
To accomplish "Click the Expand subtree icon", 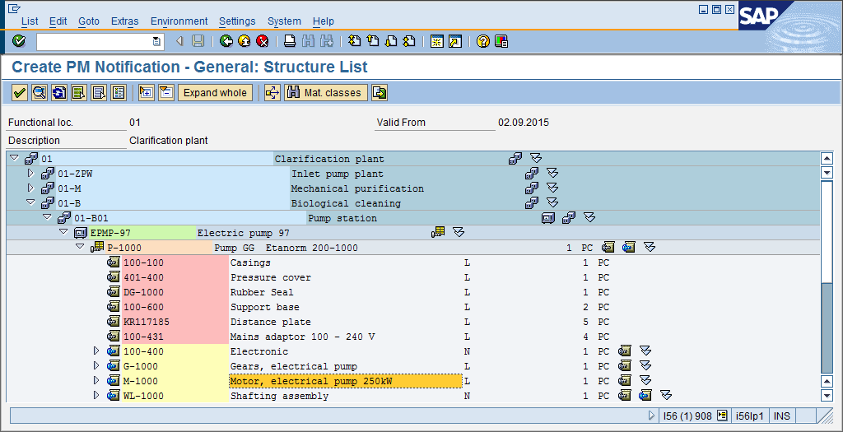I will [x=147, y=93].
